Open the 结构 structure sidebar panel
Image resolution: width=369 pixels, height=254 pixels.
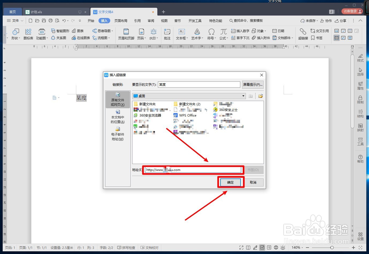pyautogui.click(x=360, y=114)
